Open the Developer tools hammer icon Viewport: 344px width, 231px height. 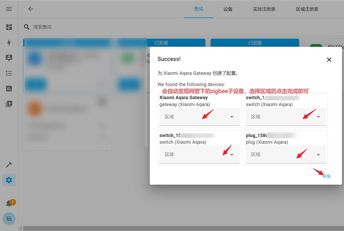(x=9, y=165)
